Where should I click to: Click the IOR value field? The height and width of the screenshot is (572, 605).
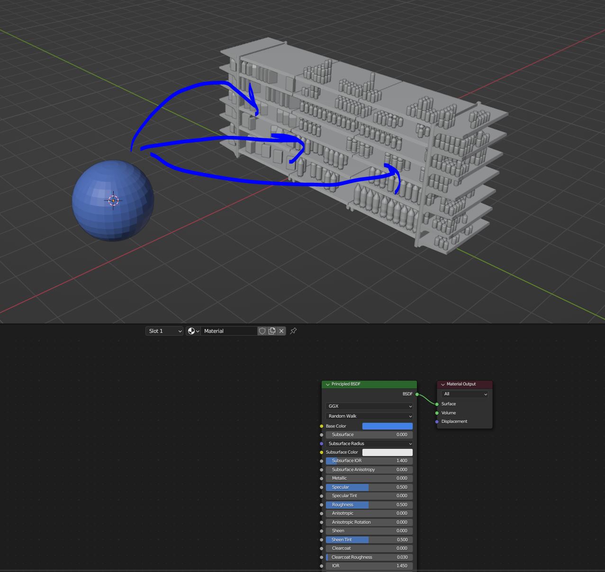click(369, 566)
